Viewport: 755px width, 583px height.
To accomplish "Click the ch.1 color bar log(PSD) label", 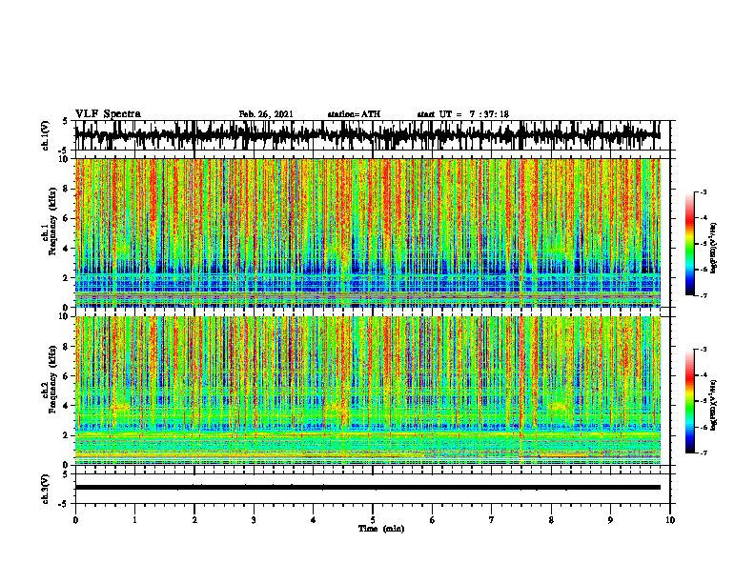I will pos(714,249).
